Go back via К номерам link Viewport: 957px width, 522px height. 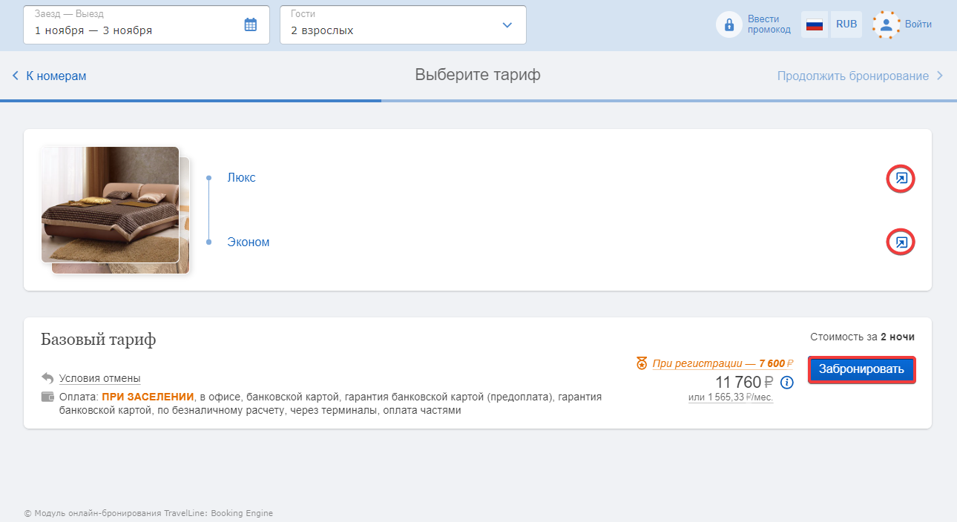tap(56, 76)
